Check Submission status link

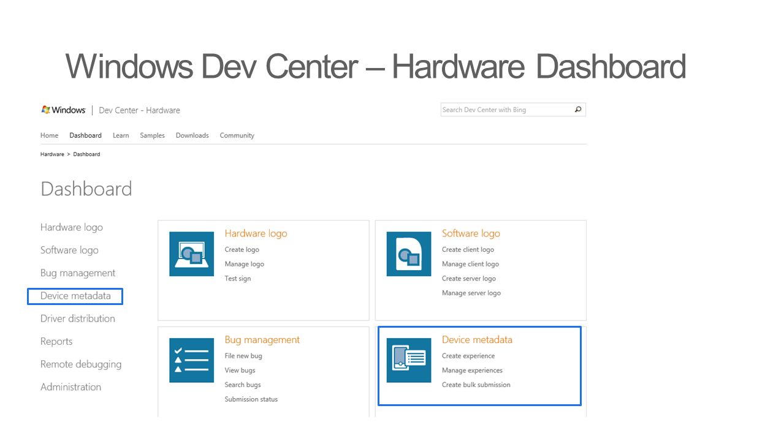(251, 399)
